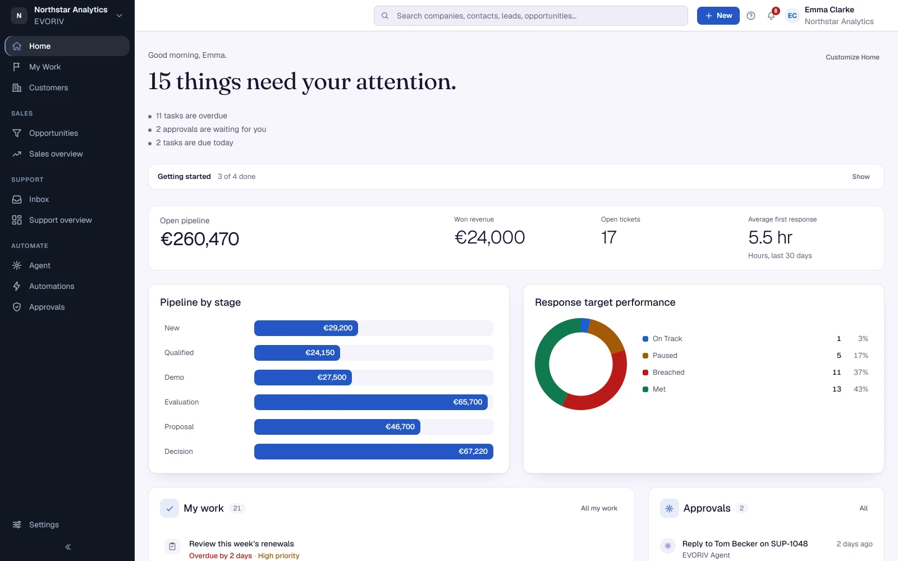The height and width of the screenshot is (561, 898).
Task: Click the Approvals card sparkle icon
Action: coord(669,508)
